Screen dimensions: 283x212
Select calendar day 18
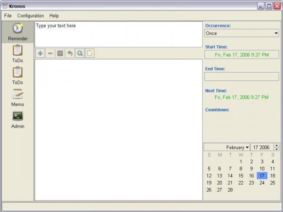click(x=273, y=175)
